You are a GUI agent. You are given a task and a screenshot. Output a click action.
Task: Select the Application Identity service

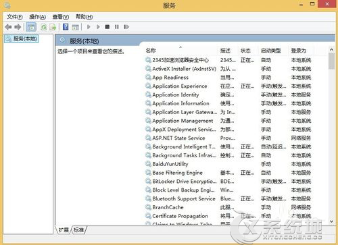(x=228, y=94)
